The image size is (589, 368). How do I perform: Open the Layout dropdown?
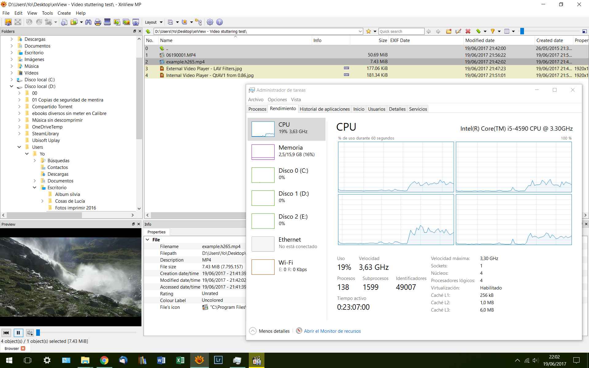[x=153, y=22]
